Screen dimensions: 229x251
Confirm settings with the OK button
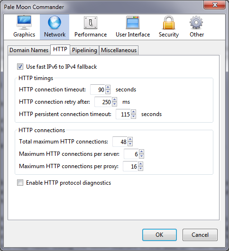[x=159, y=235]
